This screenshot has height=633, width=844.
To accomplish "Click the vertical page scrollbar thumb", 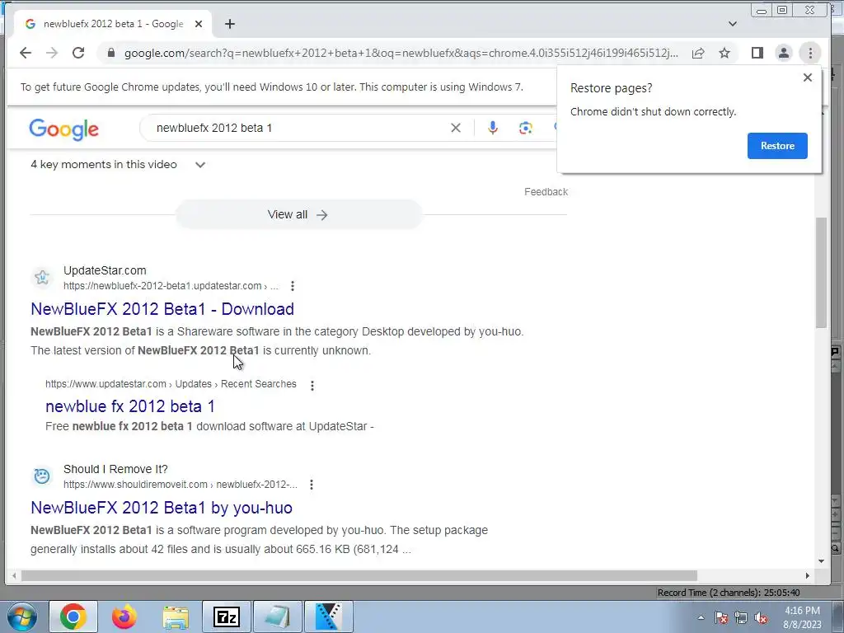I will pyautogui.click(x=821, y=272).
